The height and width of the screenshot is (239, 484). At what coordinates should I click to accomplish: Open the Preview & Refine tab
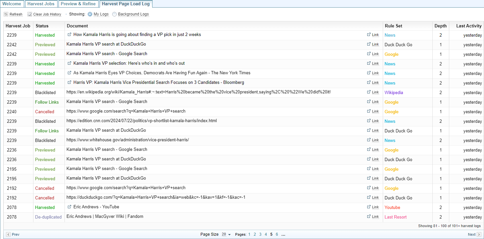tap(78, 4)
